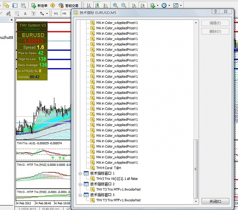Screen dimensions: 238x210
Task: Collapse indicator window 3 tree node
Action: (x=80, y=195)
